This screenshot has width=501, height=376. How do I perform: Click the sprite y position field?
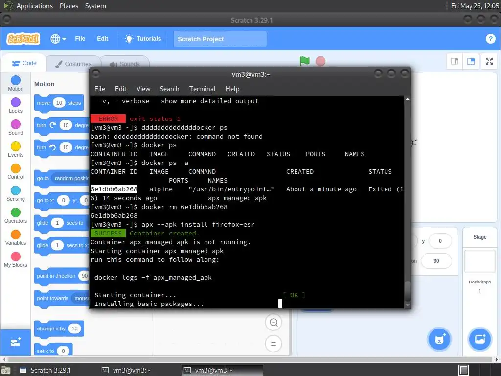coord(440,241)
